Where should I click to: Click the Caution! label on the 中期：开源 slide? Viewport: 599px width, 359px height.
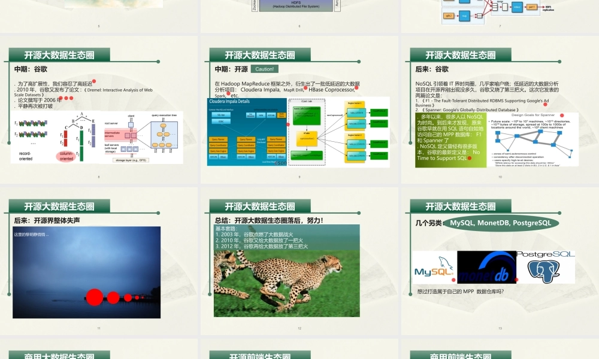click(x=264, y=69)
